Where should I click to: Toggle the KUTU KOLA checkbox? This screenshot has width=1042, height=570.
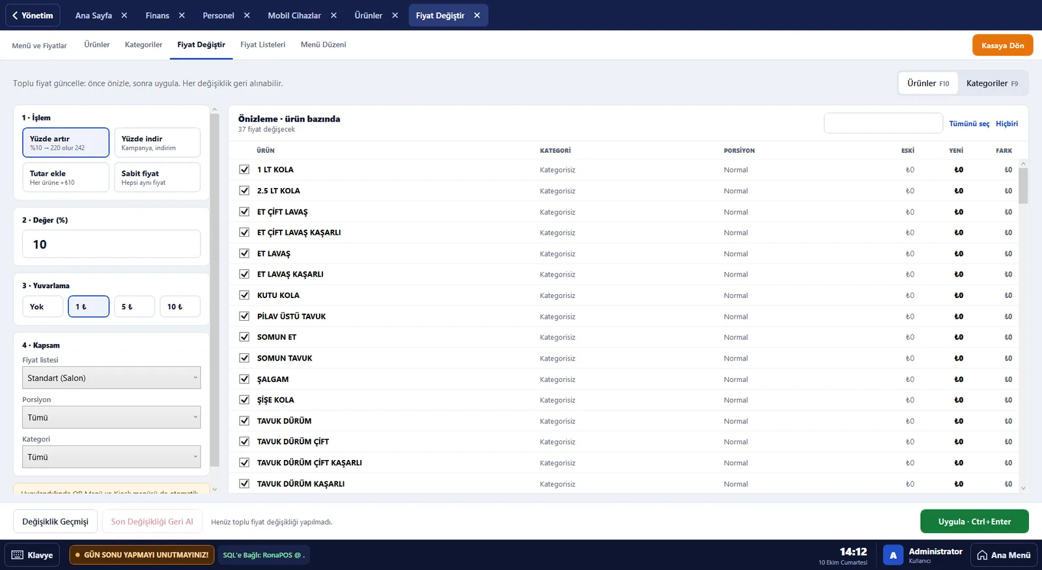[244, 295]
